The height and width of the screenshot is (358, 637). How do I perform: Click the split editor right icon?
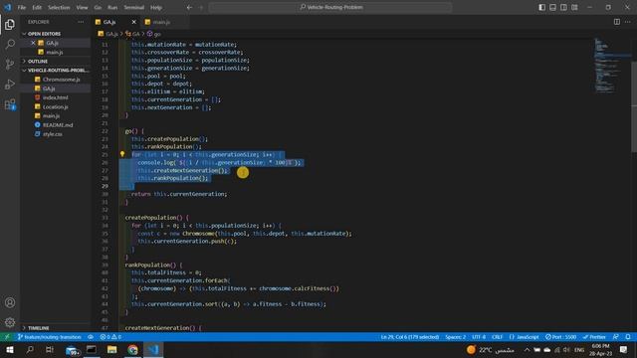pyautogui.click(x=617, y=22)
